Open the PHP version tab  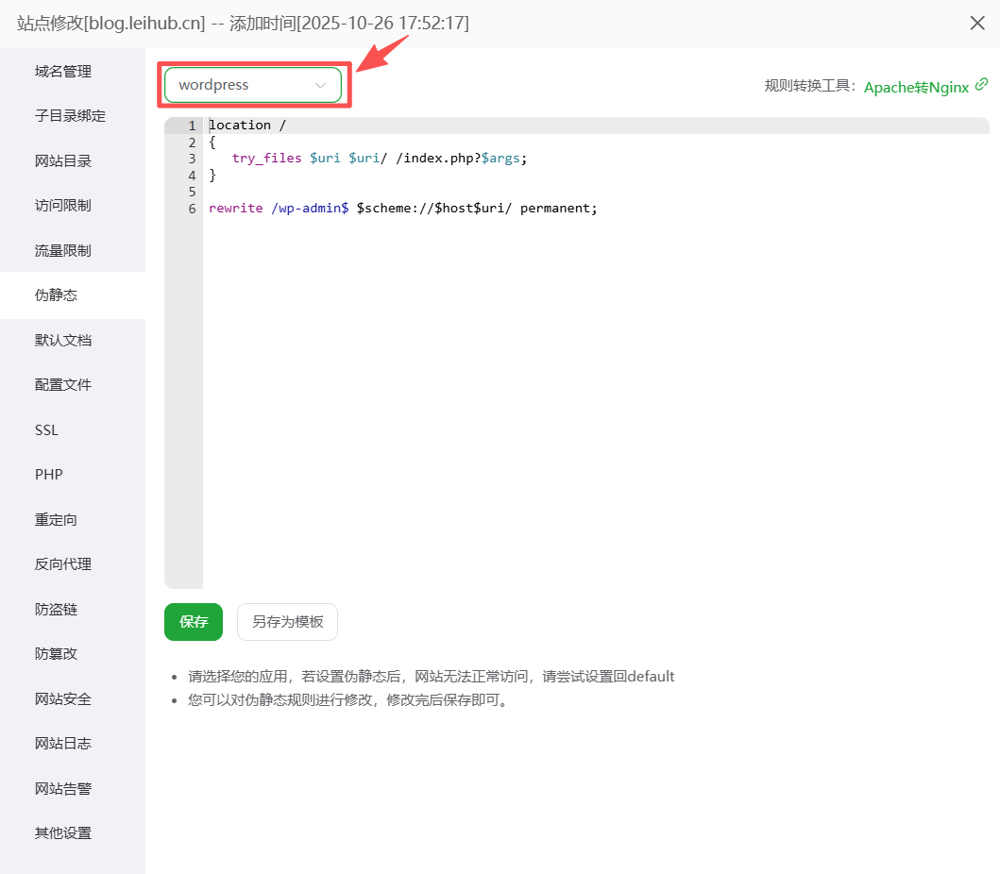point(49,475)
